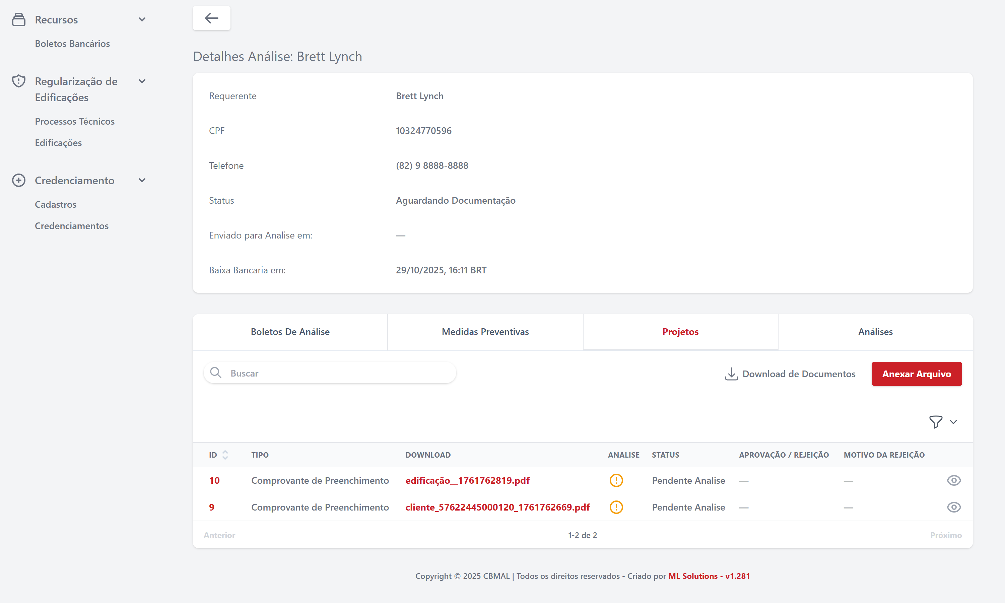Viewport: 1005px width, 603px height.
Task: Click the Regularização shield icon
Action: click(19, 81)
